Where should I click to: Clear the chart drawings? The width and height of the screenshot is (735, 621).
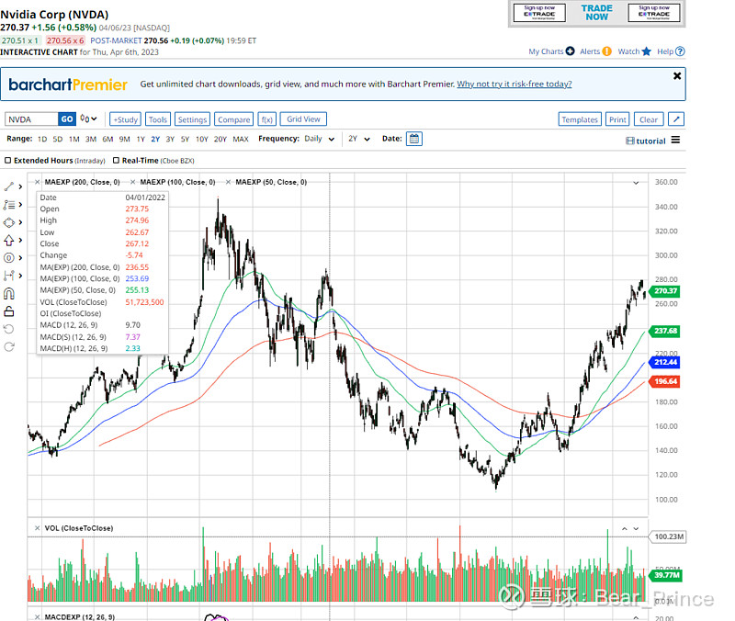649,119
